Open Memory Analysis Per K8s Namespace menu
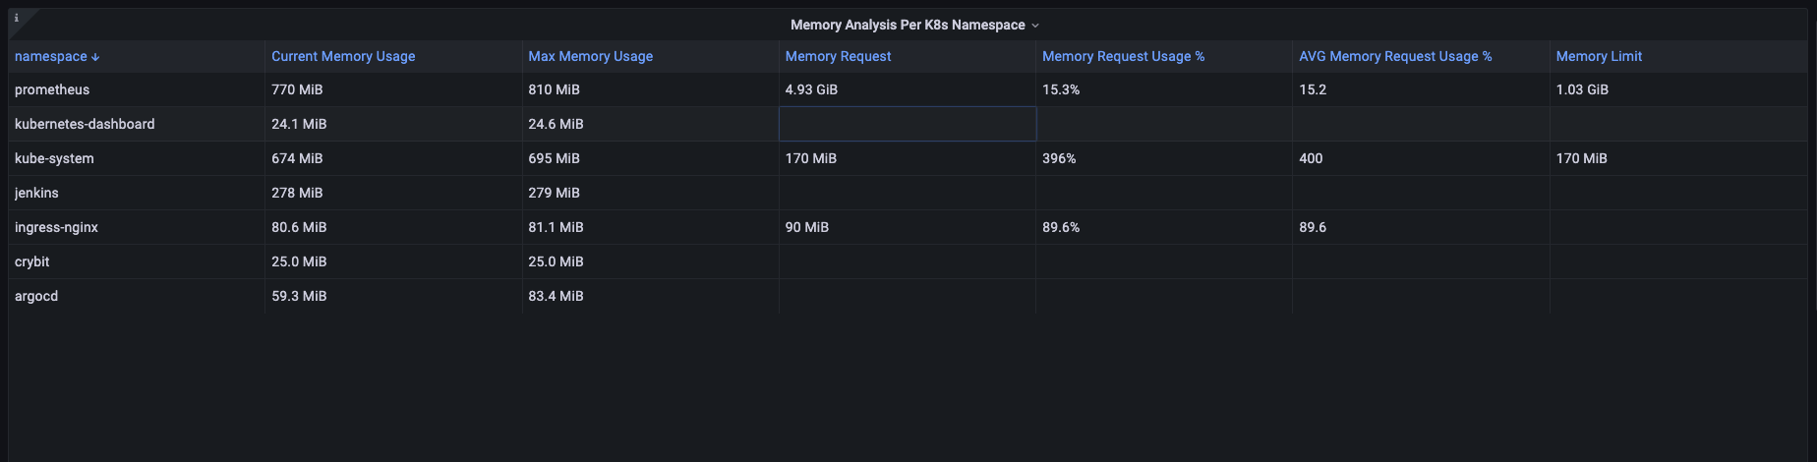Viewport: 1817px width, 462px height. pyautogui.click(x=907, y=25)
